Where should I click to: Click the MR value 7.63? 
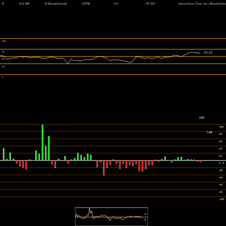[209, 132]
